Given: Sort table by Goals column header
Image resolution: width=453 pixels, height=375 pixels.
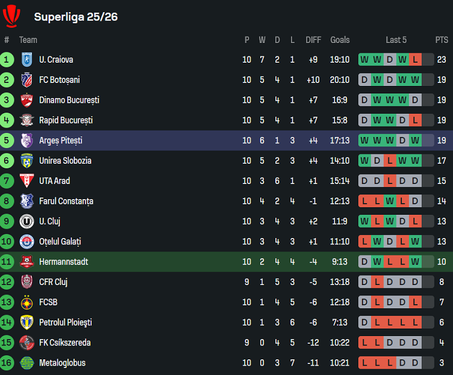Looking at the screenshot, I should tap(340, 40).
